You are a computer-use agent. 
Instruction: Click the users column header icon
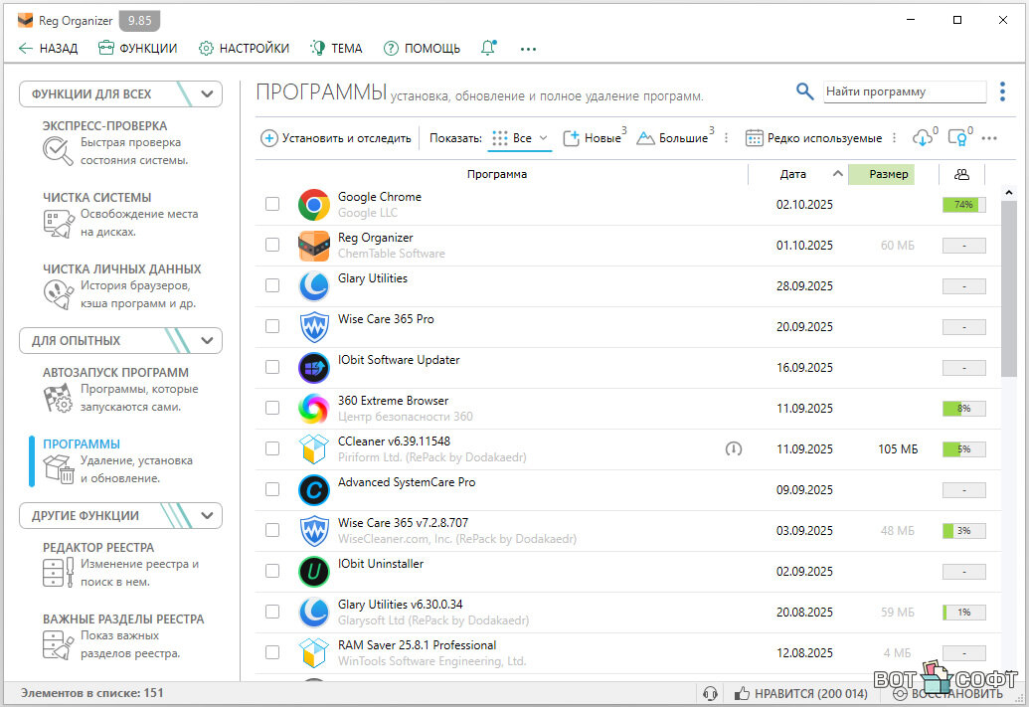(961, 174)
